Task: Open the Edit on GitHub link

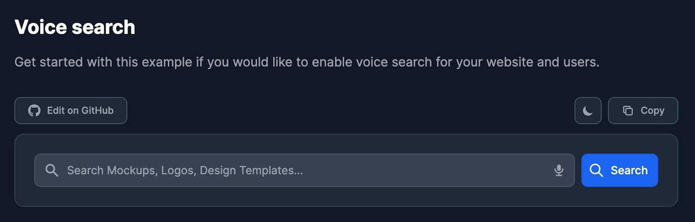Action: tap(71, 110)
